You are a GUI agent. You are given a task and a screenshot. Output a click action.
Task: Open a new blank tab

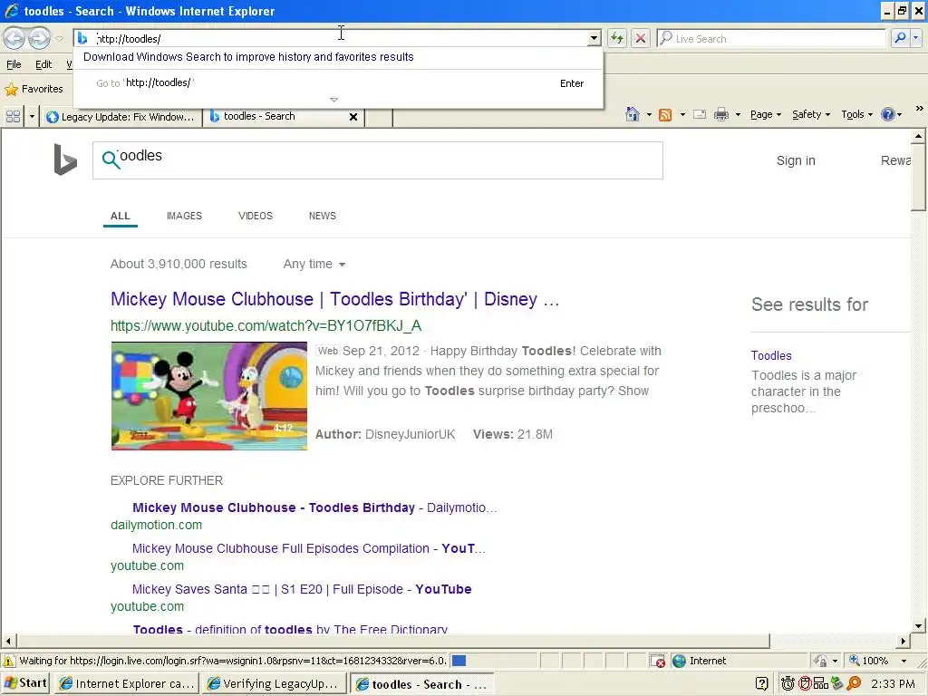pos(379,117)
